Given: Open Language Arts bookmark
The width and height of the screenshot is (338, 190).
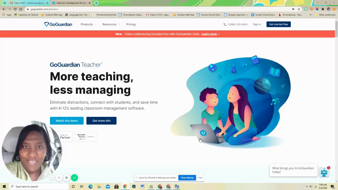Looking at the screenshot, I should point(77,15).
